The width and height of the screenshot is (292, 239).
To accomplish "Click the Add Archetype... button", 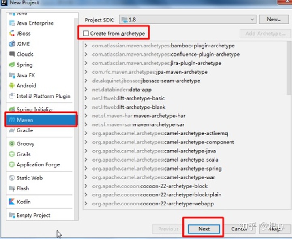I will point(265,34).
